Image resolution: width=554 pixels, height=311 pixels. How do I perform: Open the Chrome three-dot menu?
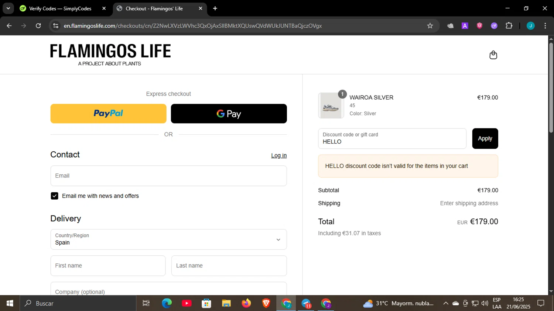click(x=545, y=26)
